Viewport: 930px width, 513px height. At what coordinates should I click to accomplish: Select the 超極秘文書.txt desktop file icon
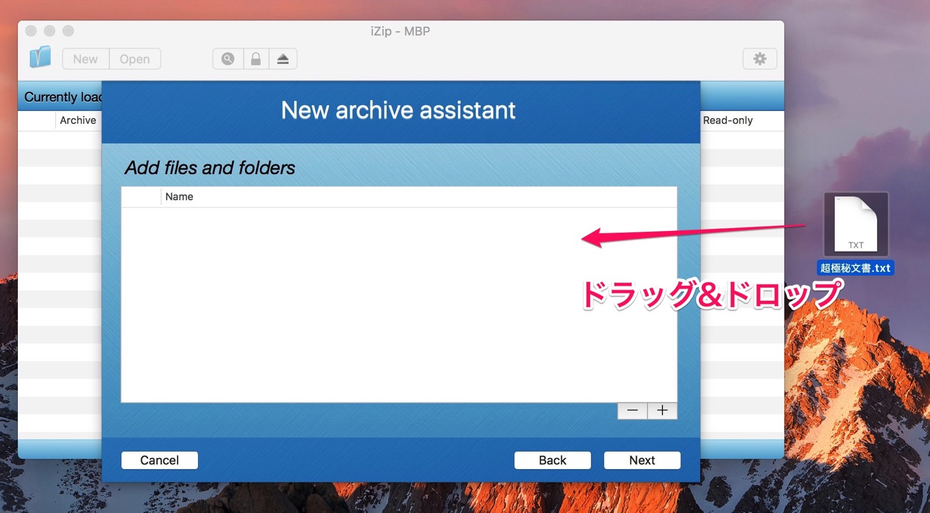pyautogui.click(x=856, y=225)
